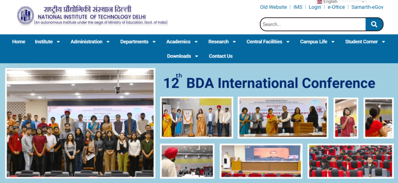Image resolution: width=398 pixels, height=183 pixels.
Task: Open photo of woman in red with microphone
Action: pos(379,118)
